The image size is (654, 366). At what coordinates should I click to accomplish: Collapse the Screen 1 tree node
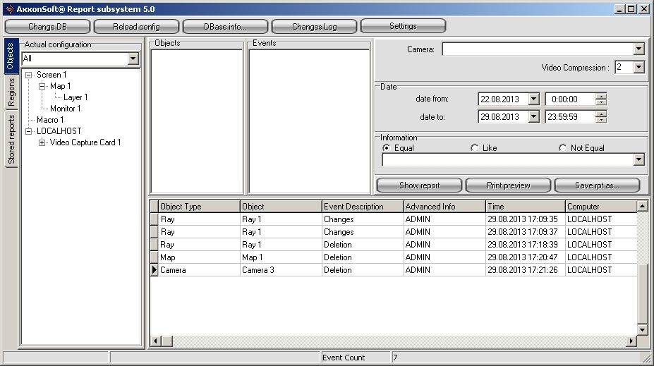pyautogui.click(x=28, y=75)
